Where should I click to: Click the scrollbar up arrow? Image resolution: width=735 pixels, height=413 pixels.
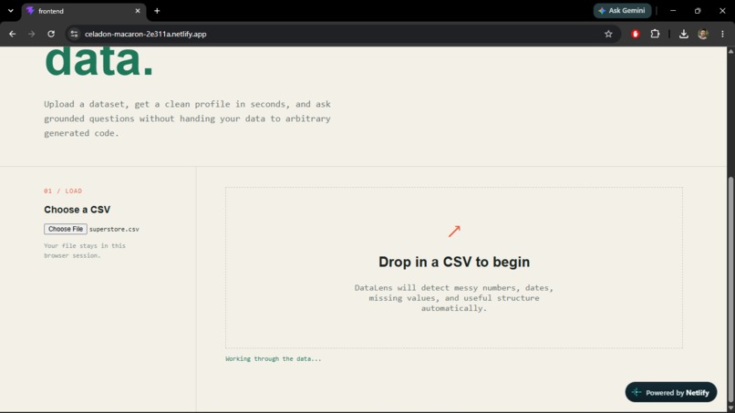730,51
